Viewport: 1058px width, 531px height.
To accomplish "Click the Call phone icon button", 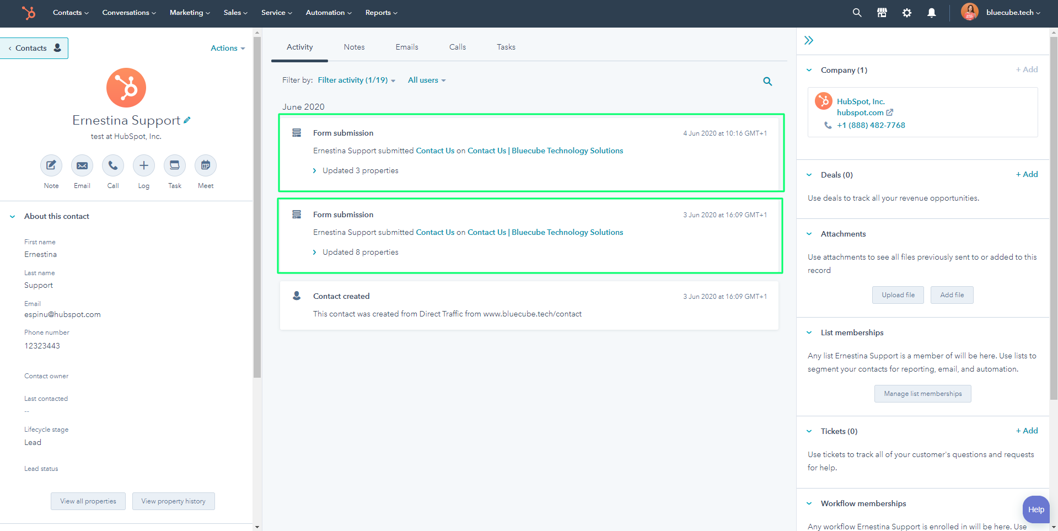I will point(113,165).
